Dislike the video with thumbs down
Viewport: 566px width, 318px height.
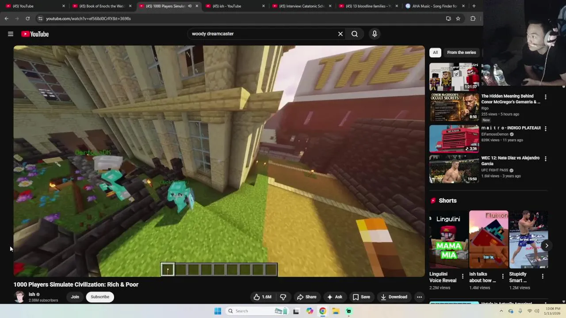283,297
